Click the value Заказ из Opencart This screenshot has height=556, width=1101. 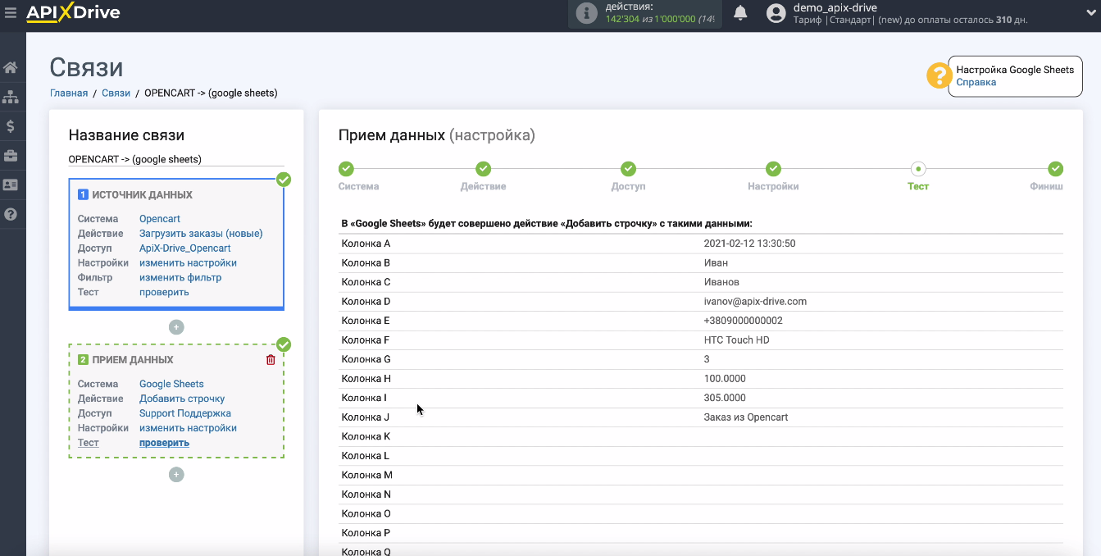coord(745,417)
